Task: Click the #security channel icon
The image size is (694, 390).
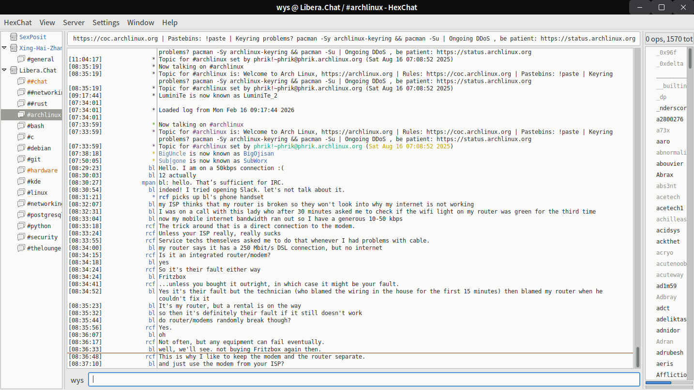Action: coord(21,237)
